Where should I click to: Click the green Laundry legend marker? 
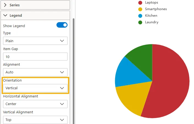(x=140, y=22)
